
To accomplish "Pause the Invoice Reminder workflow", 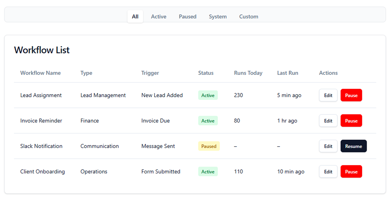I will [x=351, y=121].
